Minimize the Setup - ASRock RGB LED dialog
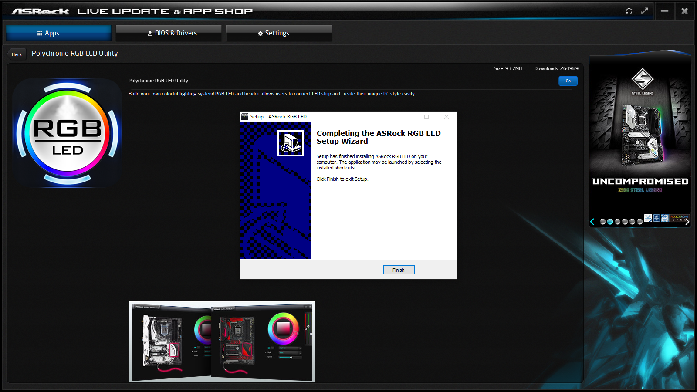Image resolution: width=697 pixels, height=392 pixels. 407,117
